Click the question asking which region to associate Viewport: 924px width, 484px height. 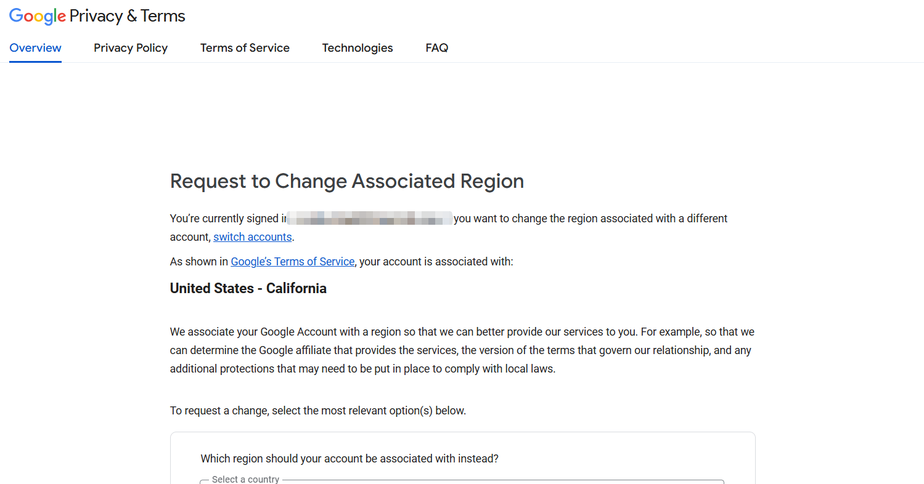coord(350,459)
